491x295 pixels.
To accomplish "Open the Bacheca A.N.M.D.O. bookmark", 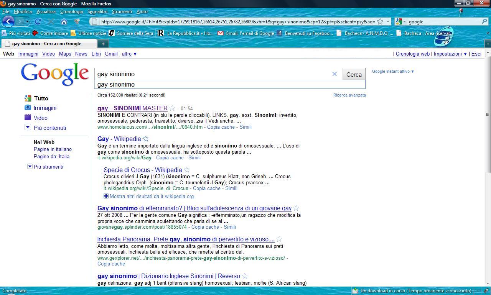I will 365,33.
